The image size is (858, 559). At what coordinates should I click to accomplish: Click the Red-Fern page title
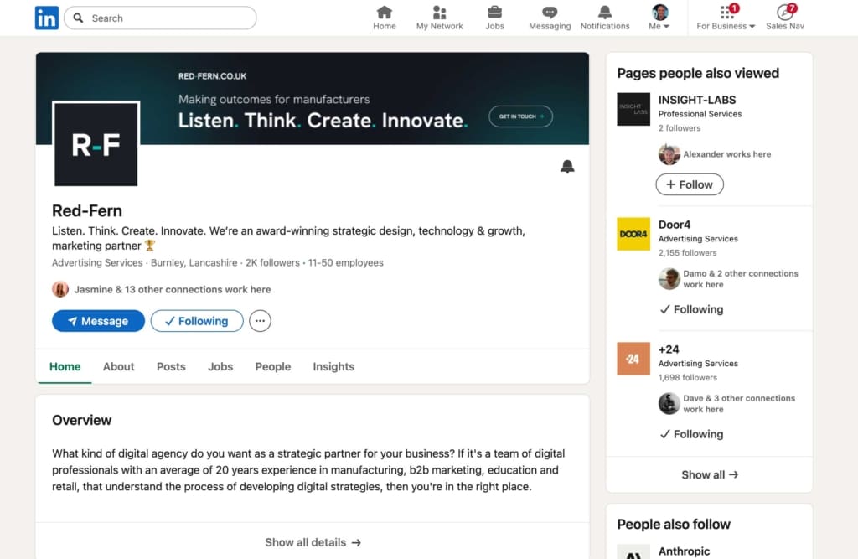pyautogui.click(x=87, y=211)
